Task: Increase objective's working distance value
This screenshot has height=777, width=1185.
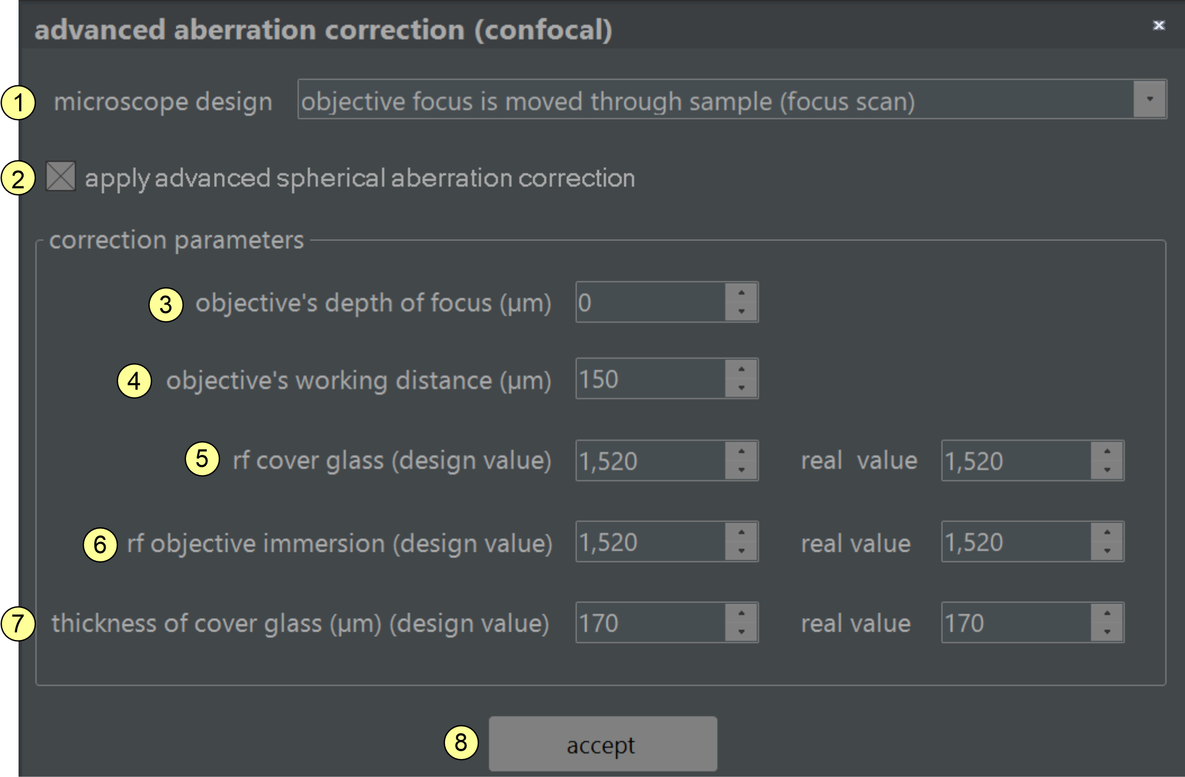Action: click(x=741, y=369)
